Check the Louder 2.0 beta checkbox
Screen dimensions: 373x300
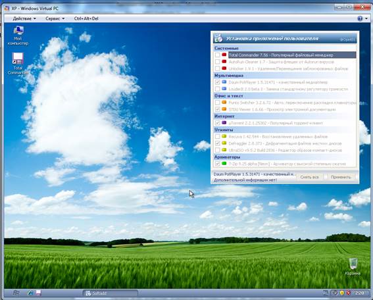click(217, 89)
